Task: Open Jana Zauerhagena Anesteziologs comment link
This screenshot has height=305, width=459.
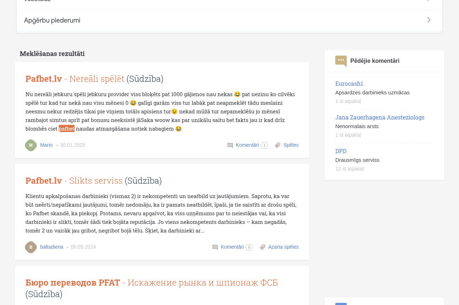Action: pos(380,117)
